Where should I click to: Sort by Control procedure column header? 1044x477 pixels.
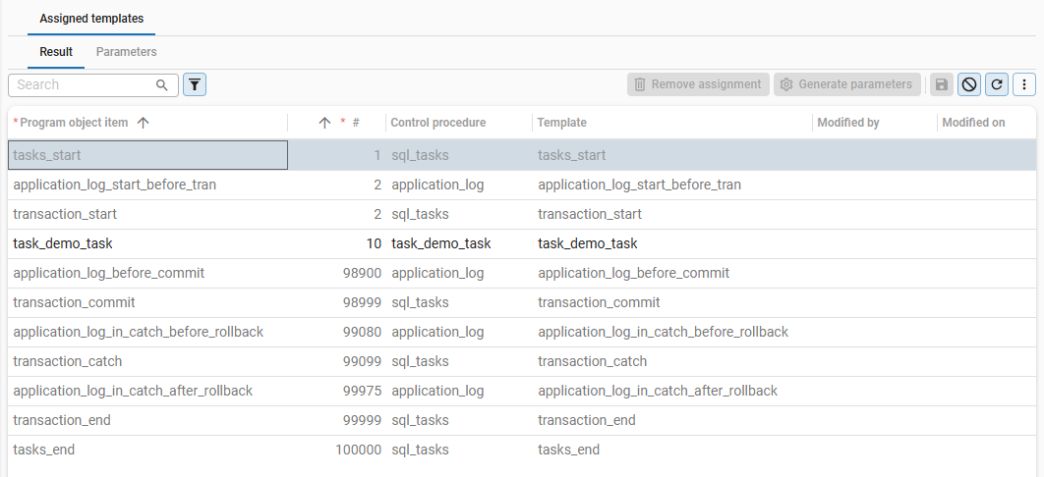point(438,123)
